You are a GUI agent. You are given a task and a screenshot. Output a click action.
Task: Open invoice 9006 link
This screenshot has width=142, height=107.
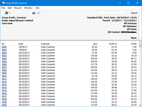[4, 64]
